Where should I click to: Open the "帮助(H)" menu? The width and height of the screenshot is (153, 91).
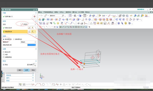point(87,12)
